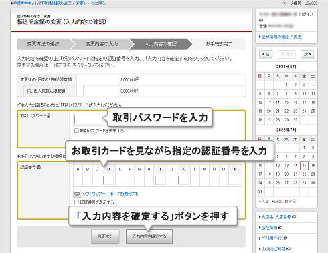Click the authentication number field under D

108,180
